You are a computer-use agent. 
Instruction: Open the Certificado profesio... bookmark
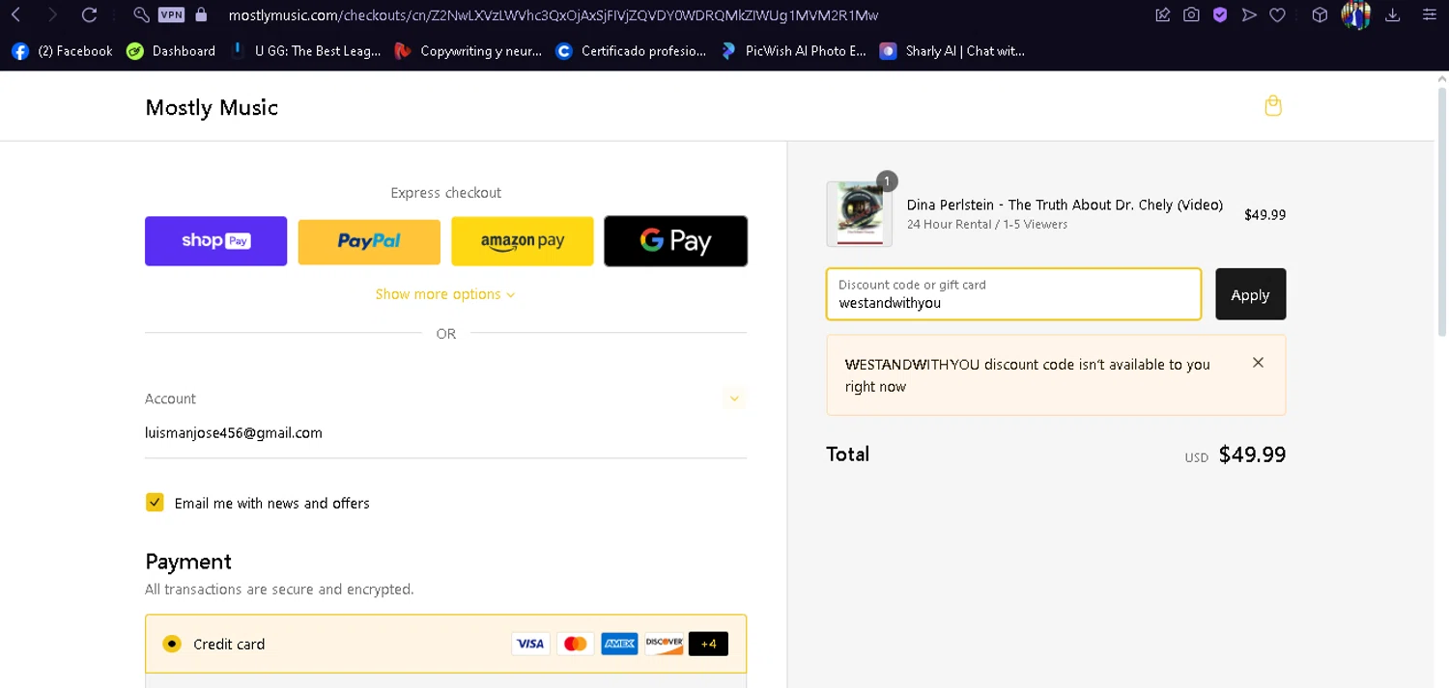tap(632, 51)
